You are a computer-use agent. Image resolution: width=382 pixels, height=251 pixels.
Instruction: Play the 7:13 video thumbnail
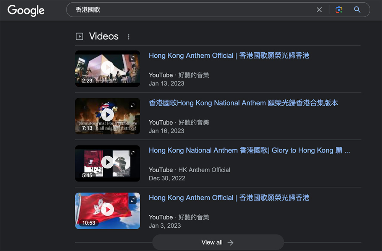[x=107, y=115]
